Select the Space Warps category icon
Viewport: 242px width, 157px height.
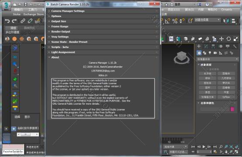pyautogui.click(x=226, y=53)
